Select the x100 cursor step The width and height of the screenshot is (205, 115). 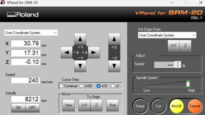pyautogui.click(x=86, y=86)
